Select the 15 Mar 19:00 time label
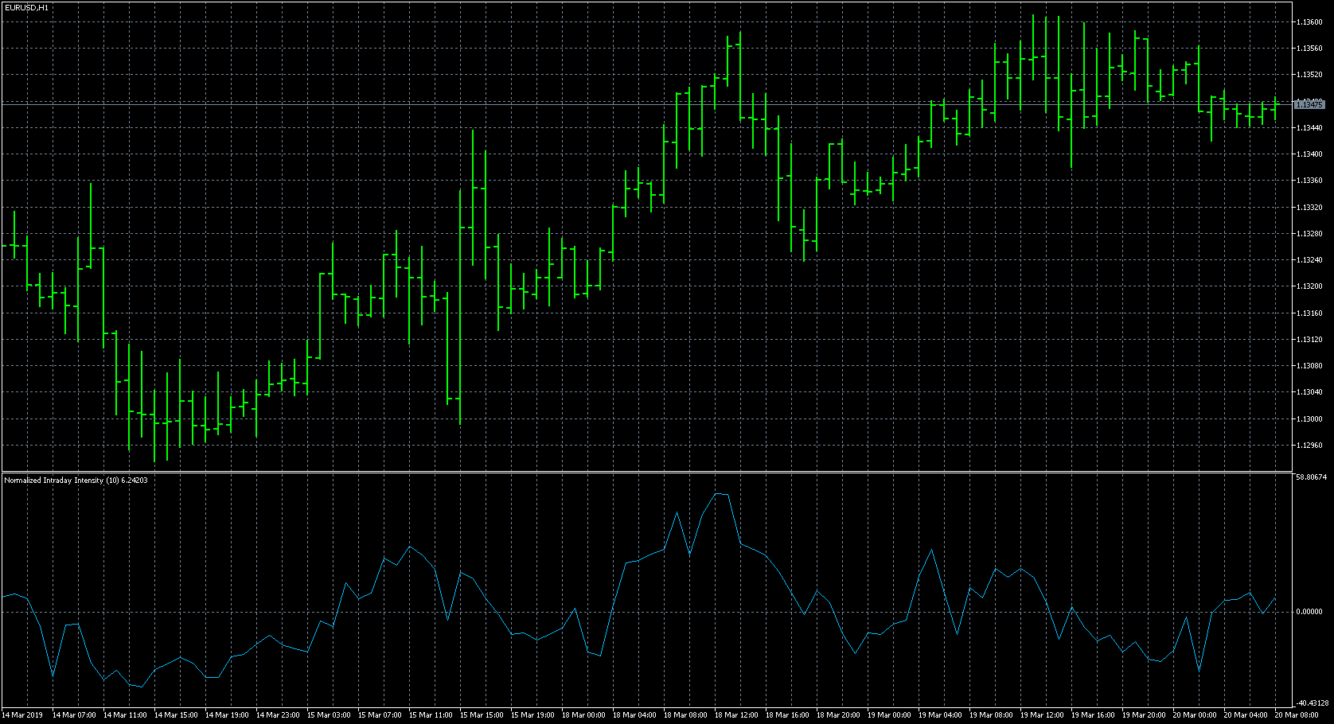 (x=532, y=715)
